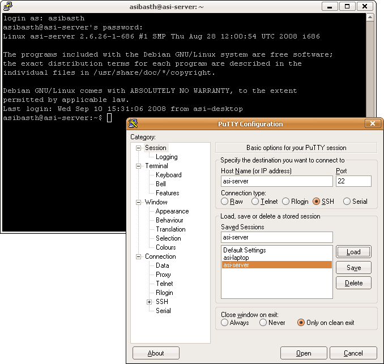Click the PuTTY Configuration title bar icon

click(x=133, y=124)
